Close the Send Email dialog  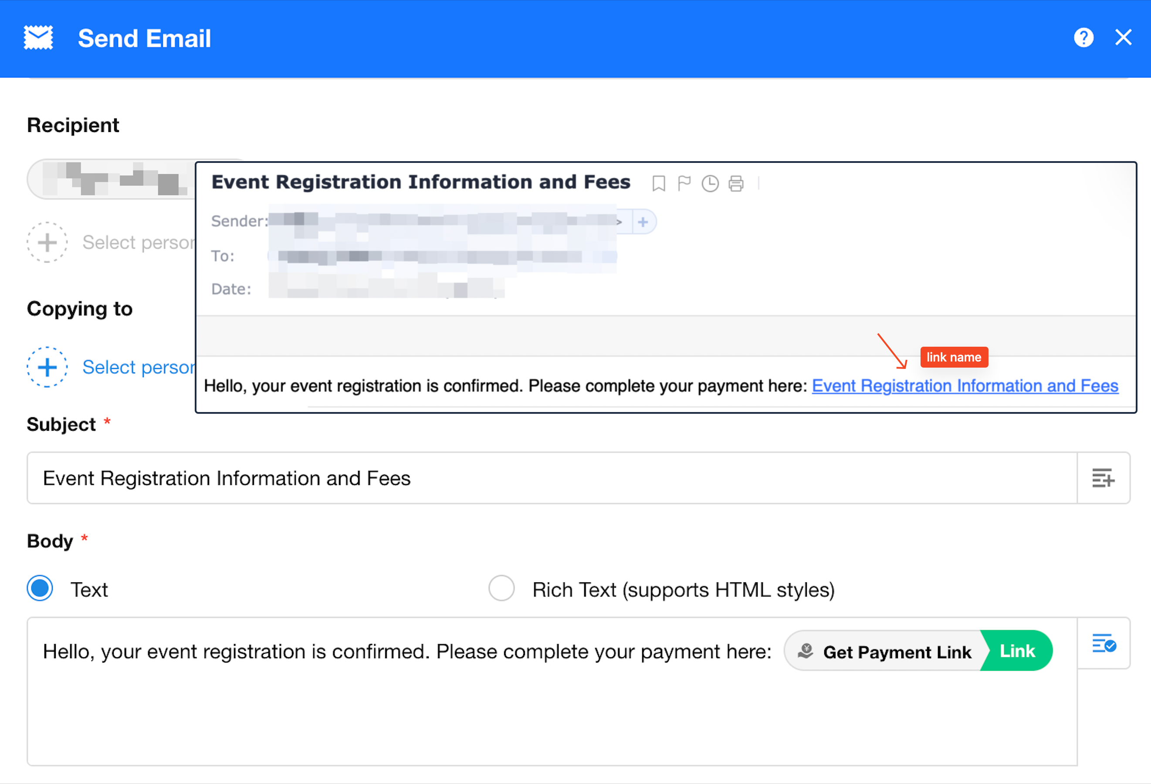(1123, 37)
